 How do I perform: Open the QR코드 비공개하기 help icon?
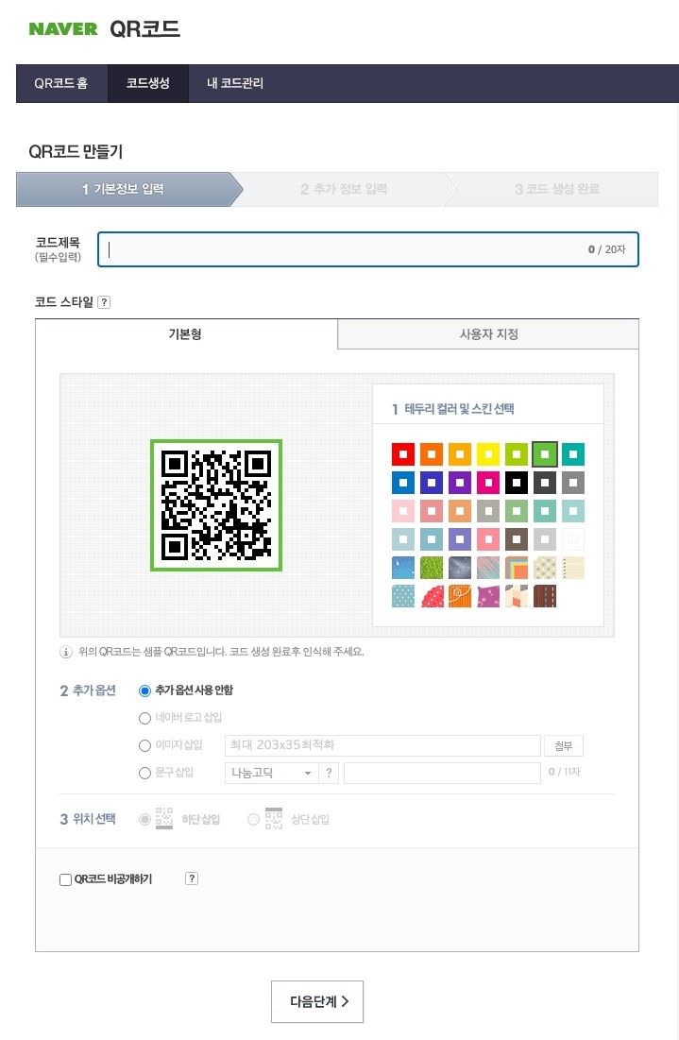point(192,878)
